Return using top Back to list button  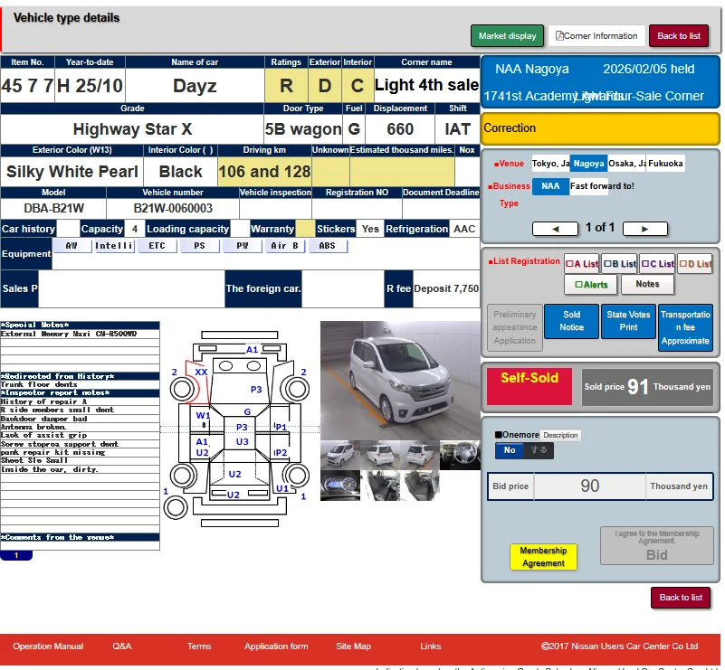[x=679, y=35]
